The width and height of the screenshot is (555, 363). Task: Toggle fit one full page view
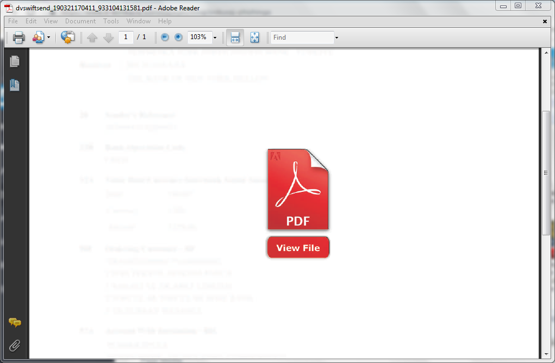point(254,37)
